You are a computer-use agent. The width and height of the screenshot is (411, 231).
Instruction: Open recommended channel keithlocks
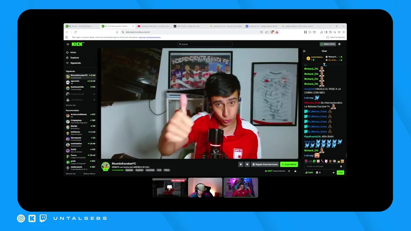pyautogui.click(x=81, y=133)
